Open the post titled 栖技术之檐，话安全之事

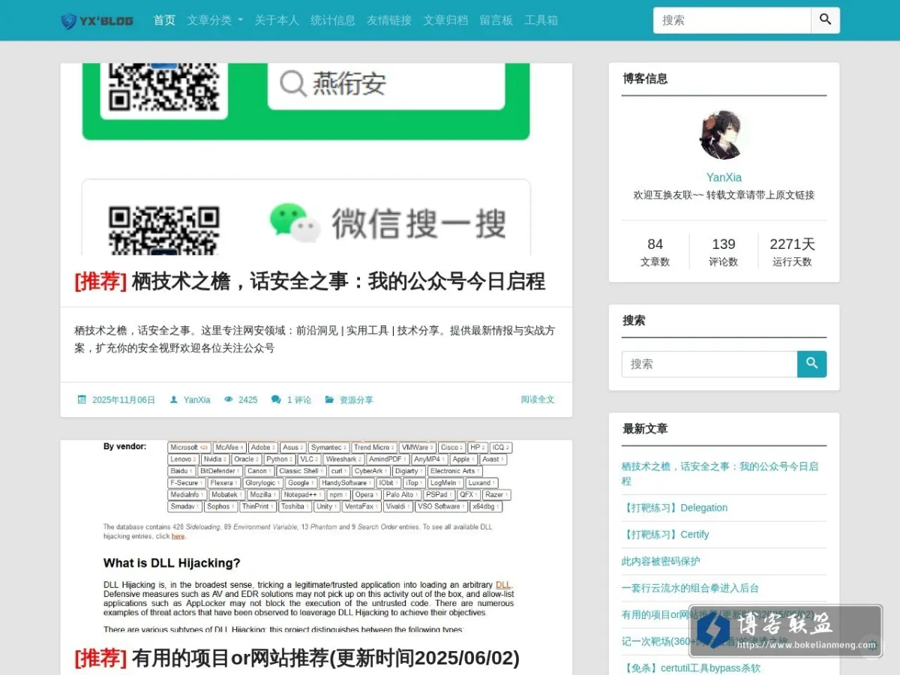tap(310, 281)
